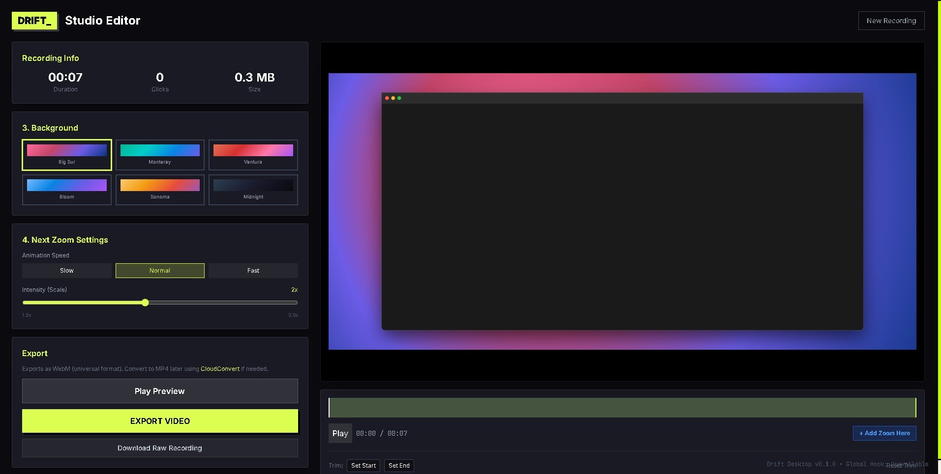Click the Intensity scale slider handle
The width and height of the screenshot is (941, 474).
click(145, 303)
